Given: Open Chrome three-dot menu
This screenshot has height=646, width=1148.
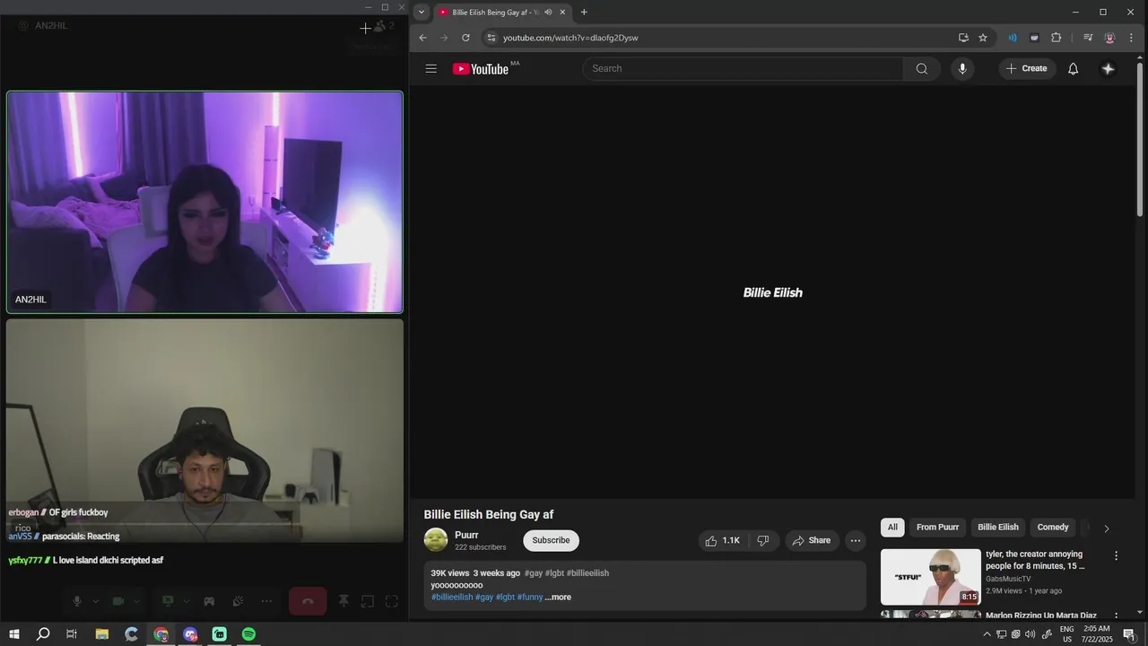Looking at the screenshot, I should click(x=1131, y=38).
